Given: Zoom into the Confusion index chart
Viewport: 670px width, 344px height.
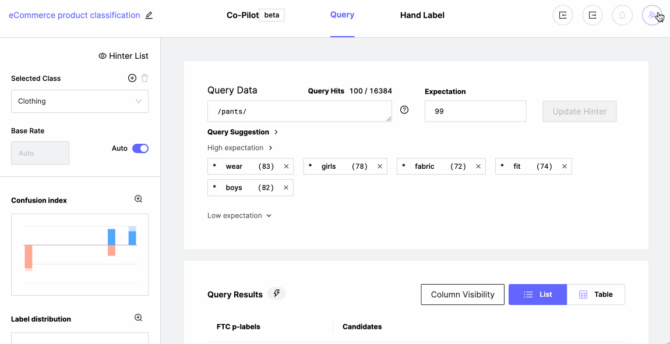Looking at the screenshot, I should coord(138,199).
